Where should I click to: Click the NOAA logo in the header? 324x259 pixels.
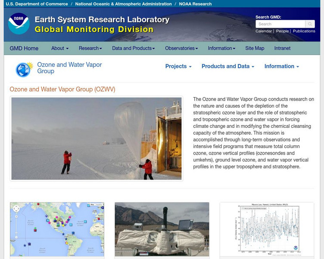(19, 24)
